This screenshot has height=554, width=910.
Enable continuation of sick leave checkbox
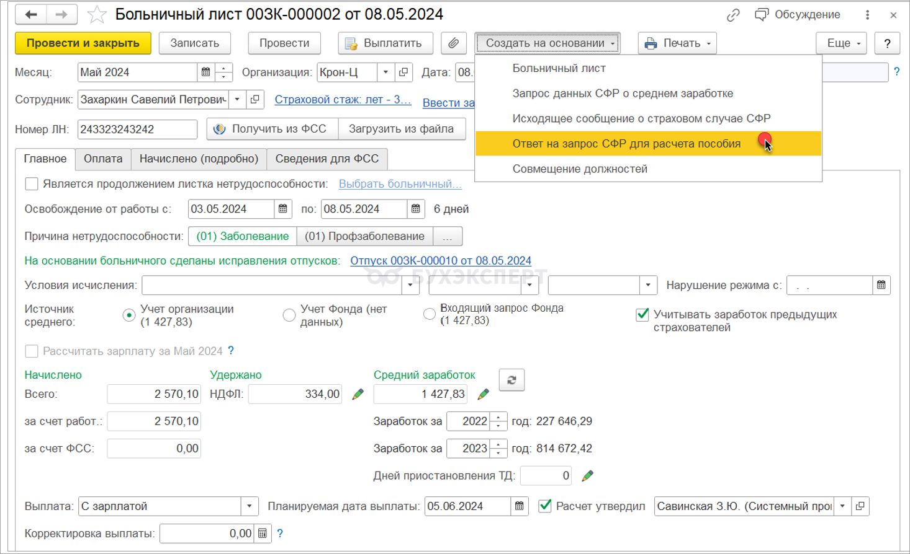point(32,184)
